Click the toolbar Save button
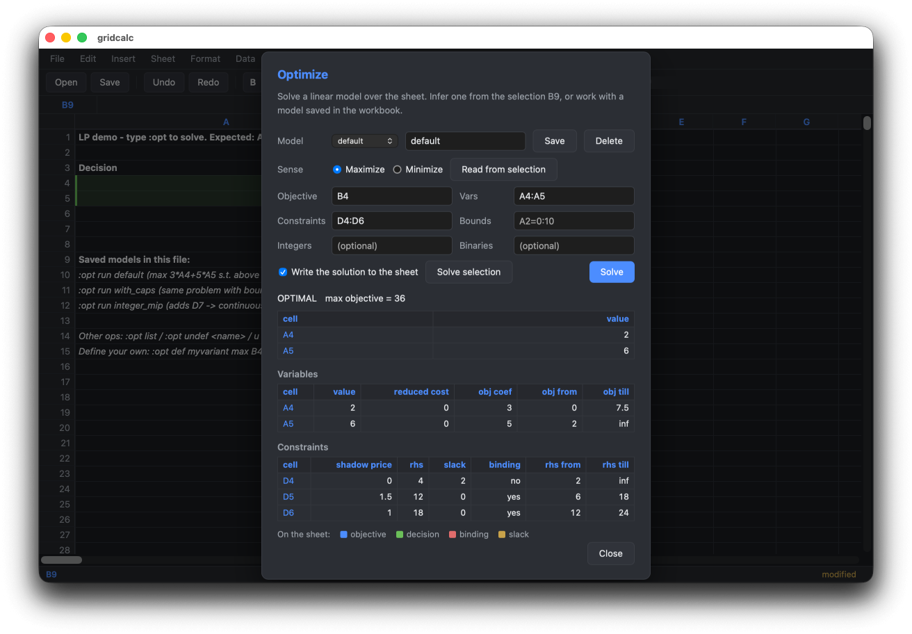Screen dimensions: 912x634 coord(110,82)
